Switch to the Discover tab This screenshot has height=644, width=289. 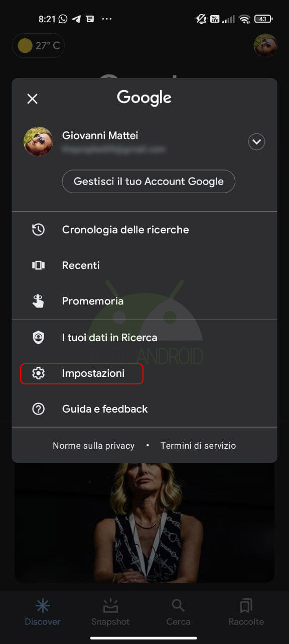(x=43, y=612)
